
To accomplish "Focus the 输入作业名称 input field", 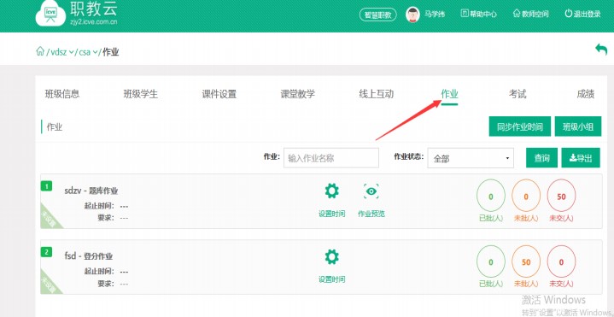I will 331,158.
